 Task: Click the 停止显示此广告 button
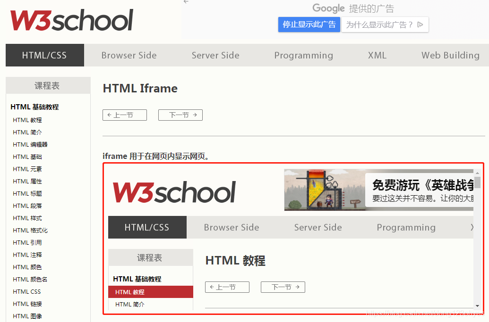click(x=309, y=25)
